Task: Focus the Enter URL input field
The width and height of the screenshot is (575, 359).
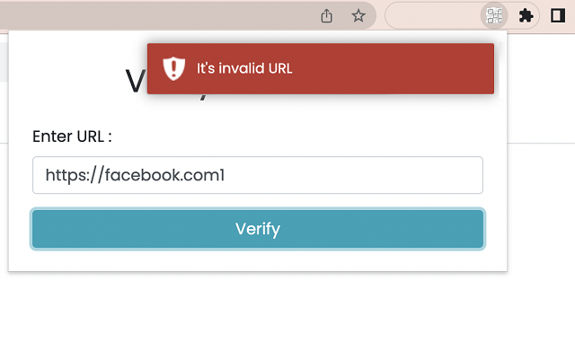Action: click(x=258, y=175)
